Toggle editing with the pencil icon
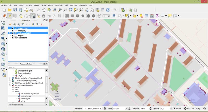 (x=10, y=16)
